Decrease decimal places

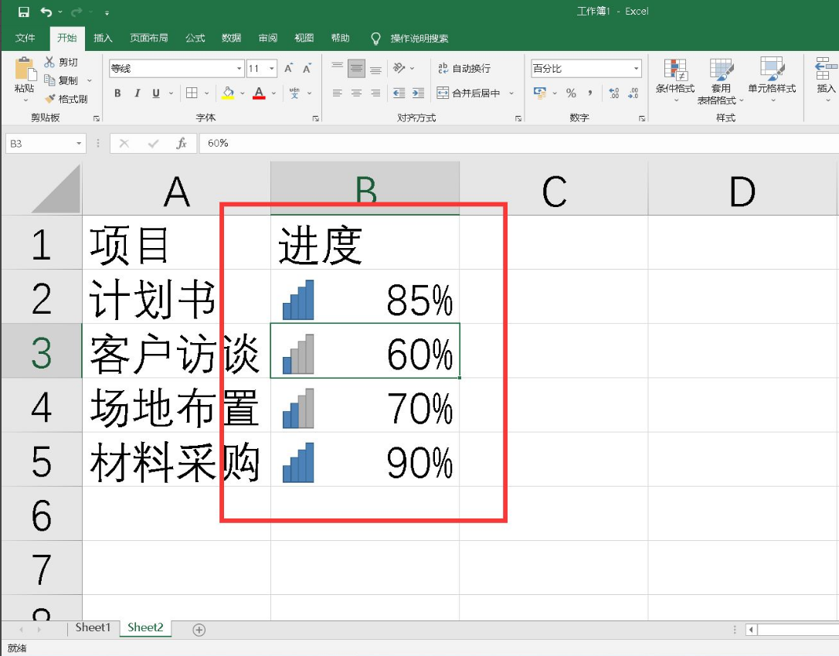[x=633, y=93]
